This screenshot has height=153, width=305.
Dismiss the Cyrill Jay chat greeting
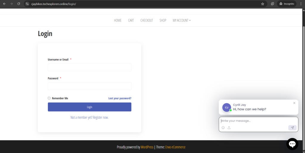294,103
